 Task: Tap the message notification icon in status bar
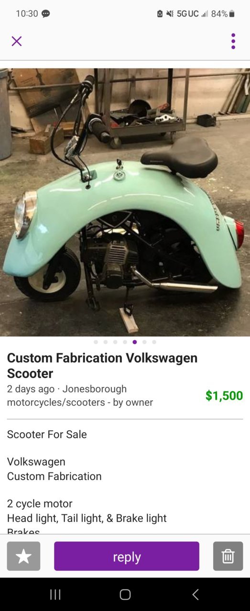(45, 14)
